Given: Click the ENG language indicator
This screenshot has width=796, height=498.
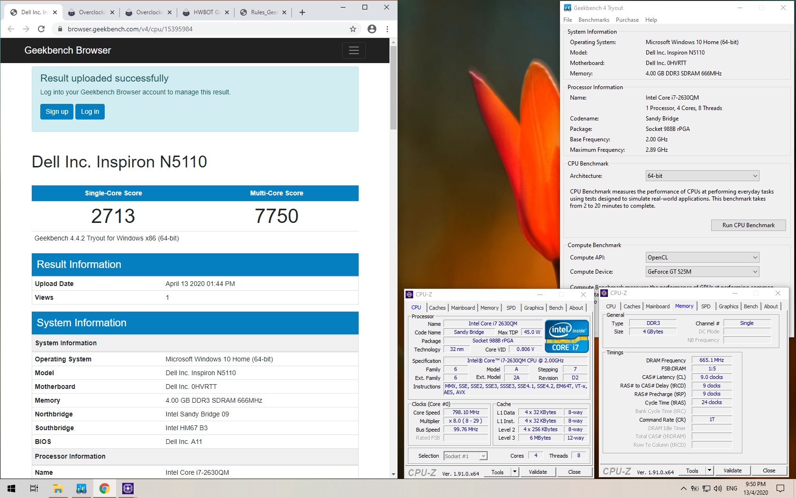Looking at the screenshot, I should pos(732,489).
